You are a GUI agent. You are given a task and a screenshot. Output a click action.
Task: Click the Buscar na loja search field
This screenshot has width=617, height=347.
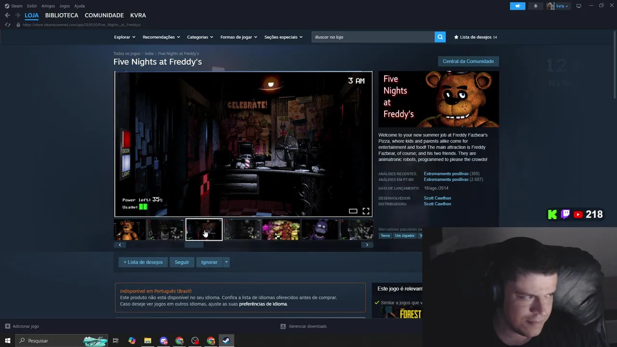(373, 37)
